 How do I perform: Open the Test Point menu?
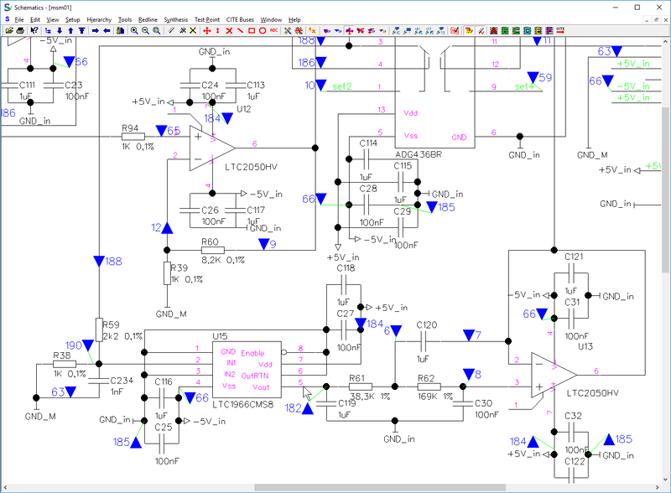coord(207,19)
